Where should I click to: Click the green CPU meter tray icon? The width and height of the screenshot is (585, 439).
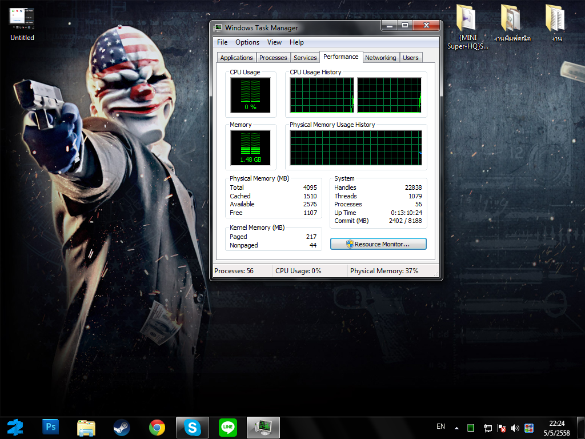point(471,428)
